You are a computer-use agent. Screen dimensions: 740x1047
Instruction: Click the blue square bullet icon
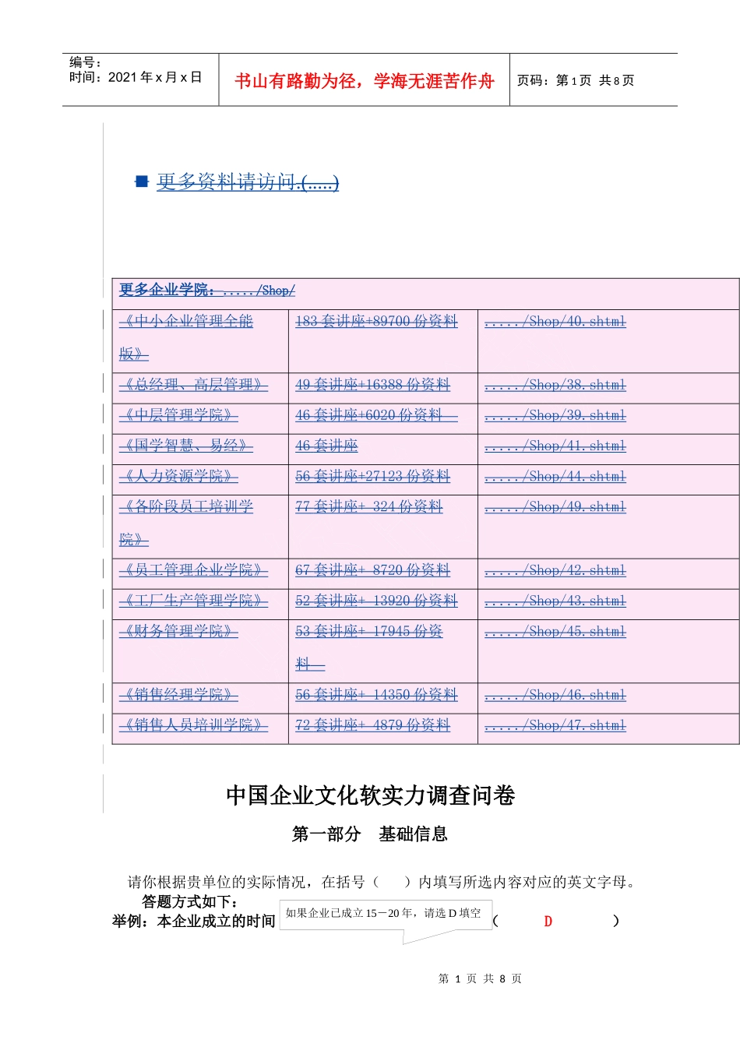[142, 182]
